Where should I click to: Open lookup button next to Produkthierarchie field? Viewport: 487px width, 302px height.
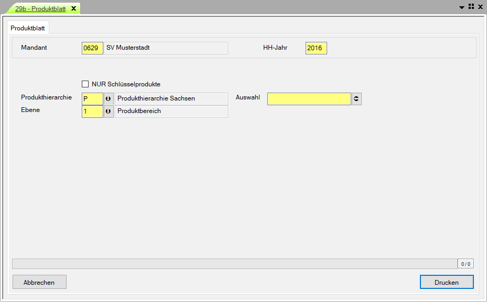pos(109,98)
